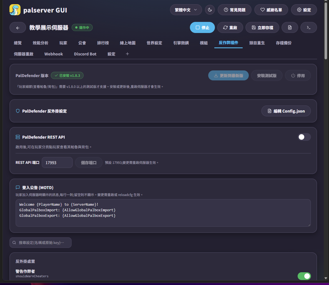Image resolution: width=329 pixels, height=285 pixels.
Task: Switch to the 世界設定 tab
Action: point(154,43)
